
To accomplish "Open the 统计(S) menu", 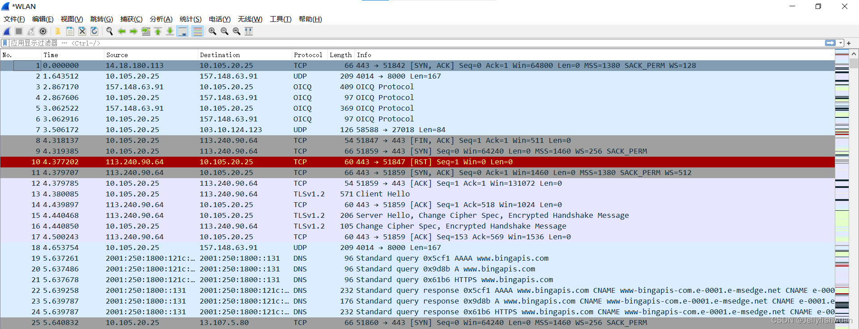I will [191, 19].
